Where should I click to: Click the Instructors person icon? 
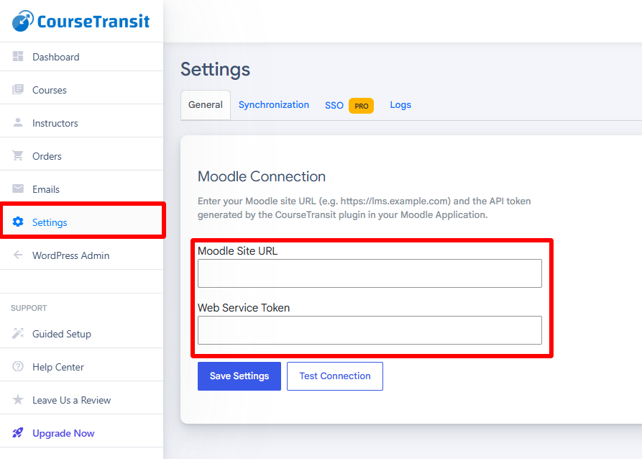coord(18,122)
